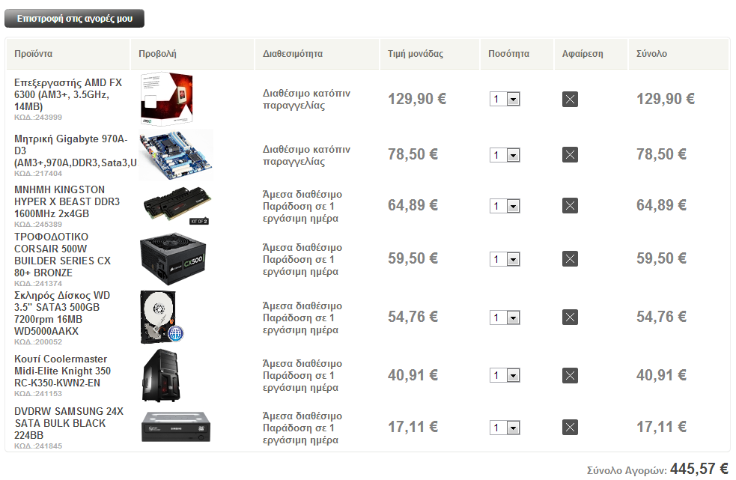Remove Gigabyte 970A-D3 motherboard from cart
Viewport: 736px width, 480px height.
click(x=570, y=154)
